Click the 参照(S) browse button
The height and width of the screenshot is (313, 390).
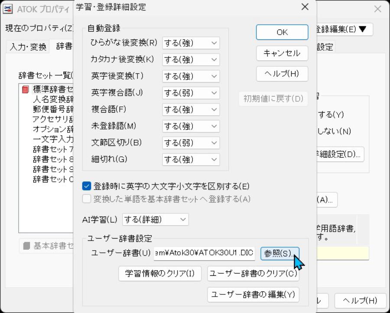(279, 254)
